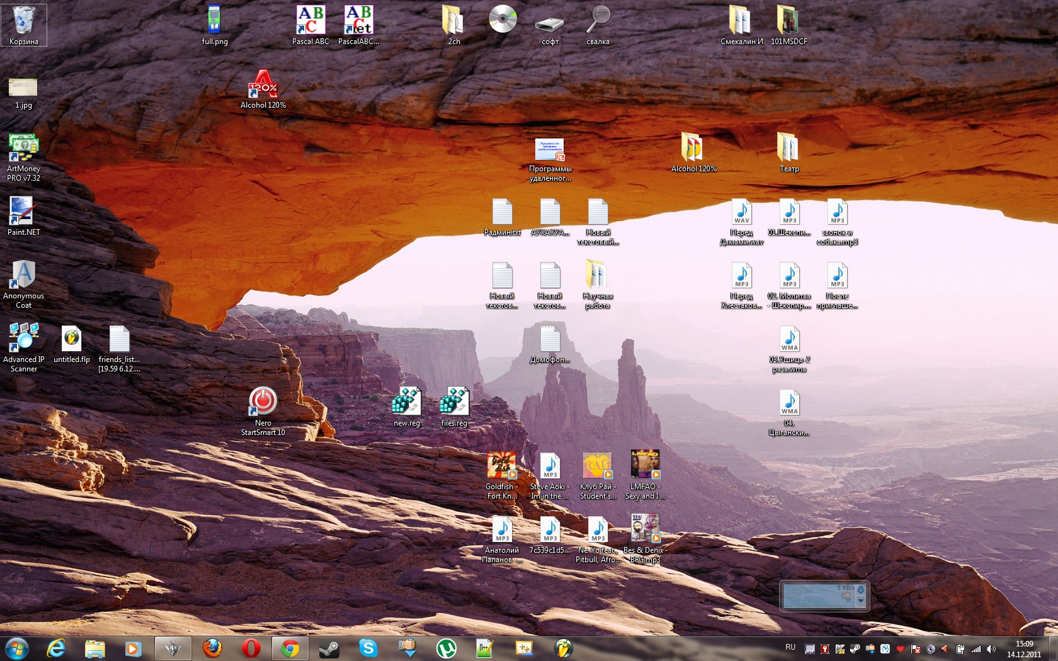Open uTorrent from the taskbar
Viewport: 1058px width, 661px height.
pyautogui.click(x=447, y=648)
